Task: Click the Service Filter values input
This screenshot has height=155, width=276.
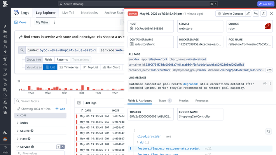Action: point(40,153)
